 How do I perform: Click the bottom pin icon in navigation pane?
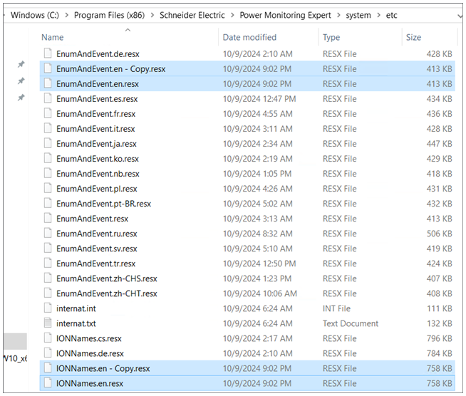tap(21, 97)
